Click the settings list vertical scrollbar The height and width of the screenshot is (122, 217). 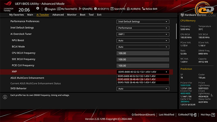(176, 31)
